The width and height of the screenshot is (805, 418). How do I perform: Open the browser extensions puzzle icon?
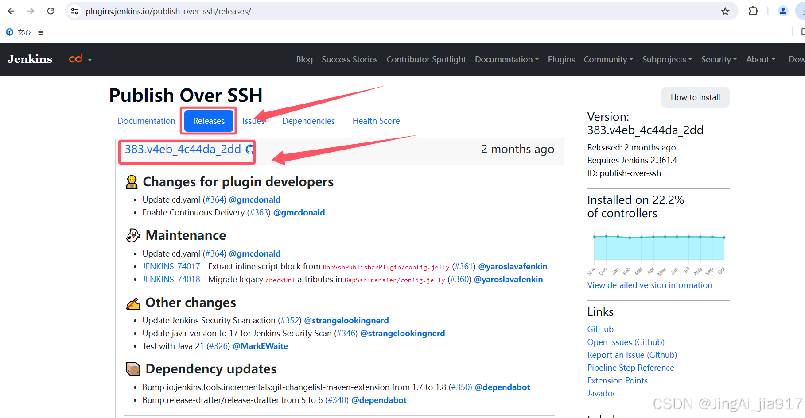tap(753, 11)
